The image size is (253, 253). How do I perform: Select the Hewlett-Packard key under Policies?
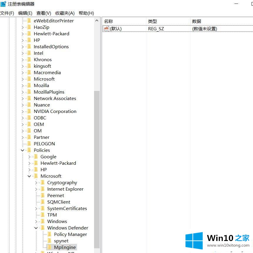[58, 163]
